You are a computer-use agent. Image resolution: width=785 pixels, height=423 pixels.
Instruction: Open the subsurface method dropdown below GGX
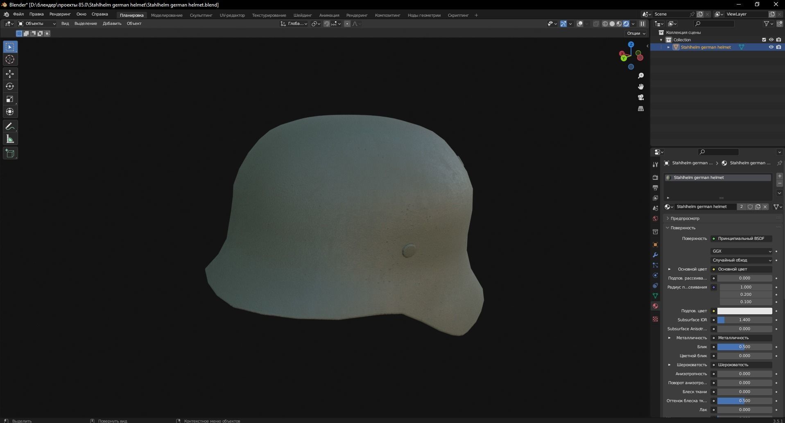coord(742,260)
